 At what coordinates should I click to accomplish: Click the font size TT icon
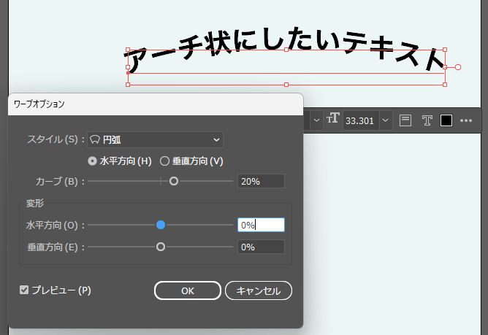click(332, 118)
